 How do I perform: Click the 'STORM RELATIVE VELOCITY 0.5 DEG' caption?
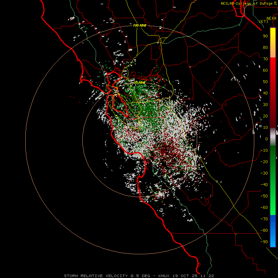107,276
